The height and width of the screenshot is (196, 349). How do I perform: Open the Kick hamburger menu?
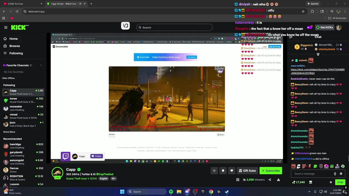(x=6, y=27)
